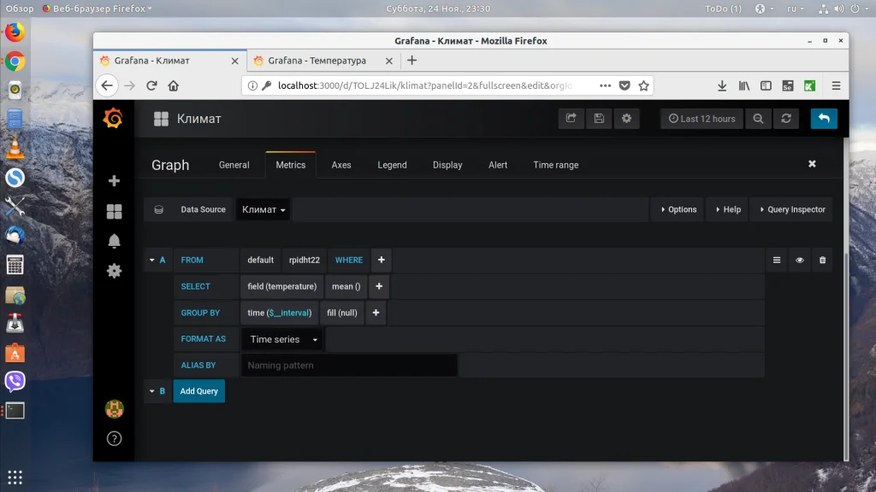
Task: Save dashboard with the floppy disk icon
Action: pyautogui.click(x=599, y=118)
